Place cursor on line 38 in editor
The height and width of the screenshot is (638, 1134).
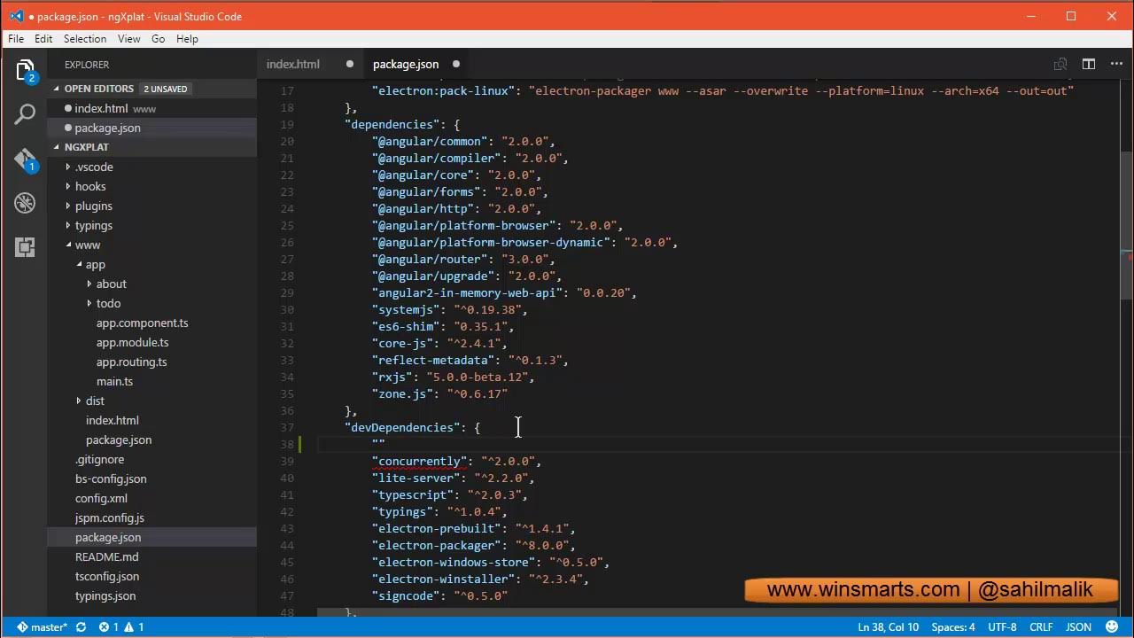coord(719,444)
